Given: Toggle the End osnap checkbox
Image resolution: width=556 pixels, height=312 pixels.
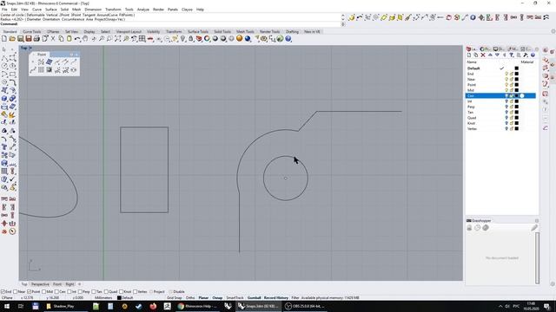Looking at the screenshot, I should click(3, 292).
